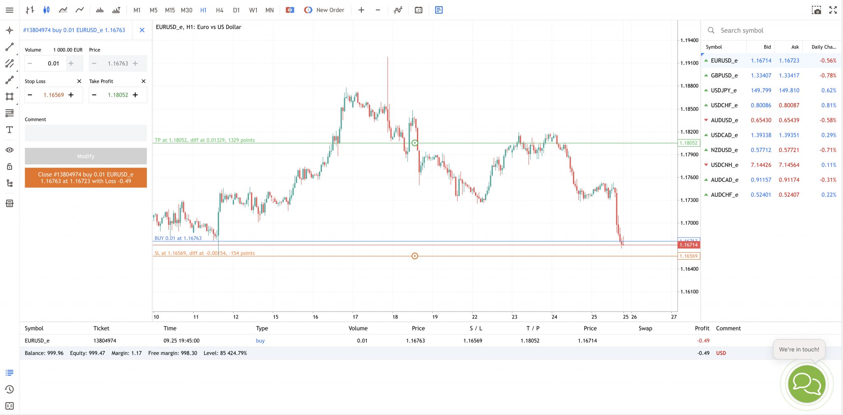Open trade history clock icon at bottom left
843x415 pixels.
[x=9, y=389]
